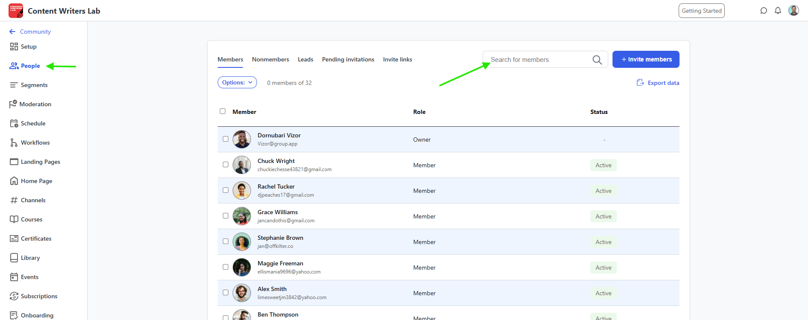Screen dimensions: 808x320
Task: Open the Content Writers Lab logo
Action: [x=16, y=11]
